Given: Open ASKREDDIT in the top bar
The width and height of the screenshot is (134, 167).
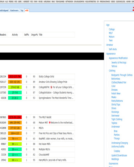Looking at the screenshot, I should pyautogui.click(x=26, y=1).
